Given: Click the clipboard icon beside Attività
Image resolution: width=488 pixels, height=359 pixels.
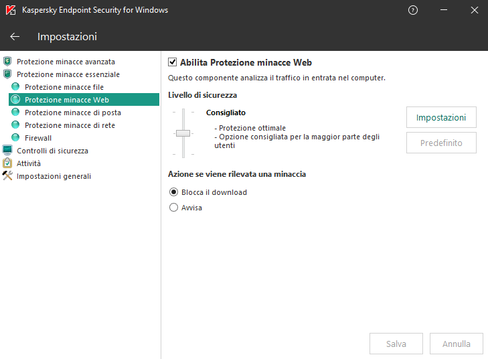Looking at the screenshot, I should pos(7,163).
